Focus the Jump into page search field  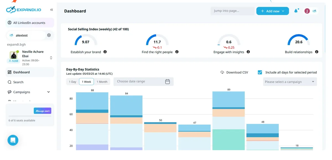(x=232, y=11)
